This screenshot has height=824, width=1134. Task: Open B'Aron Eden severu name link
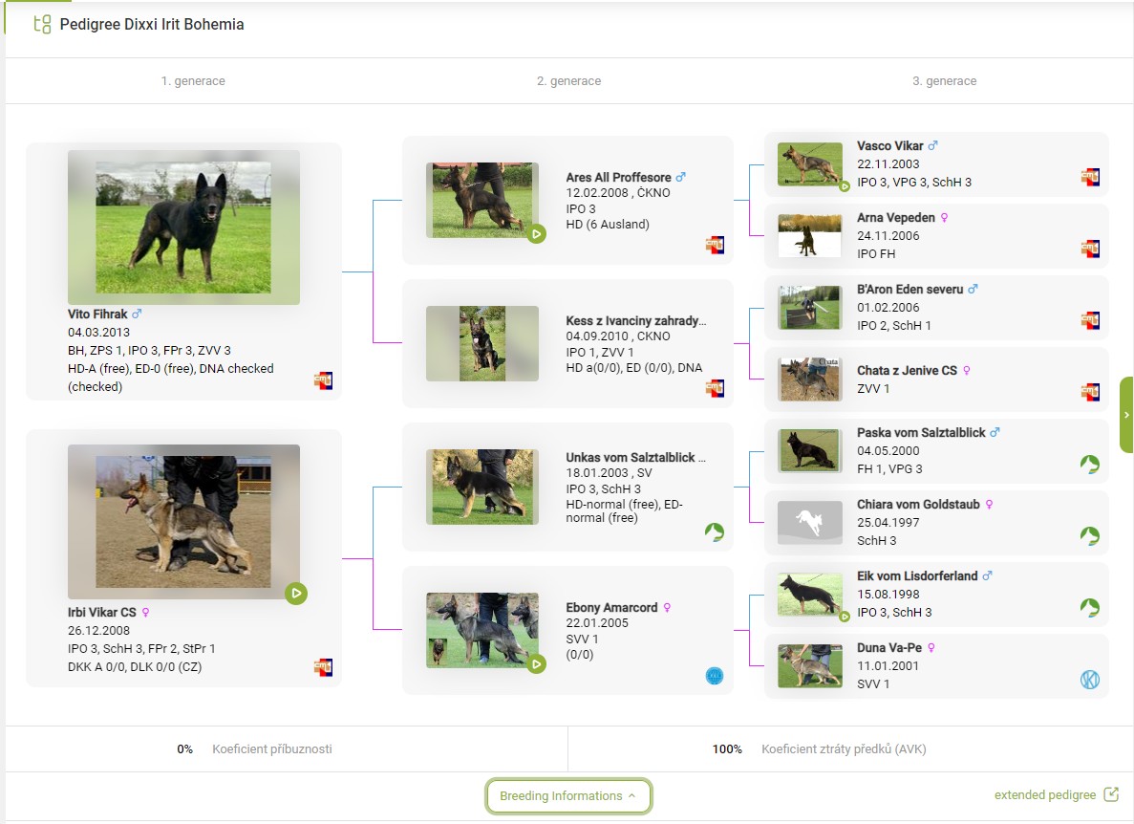(910, 289)
